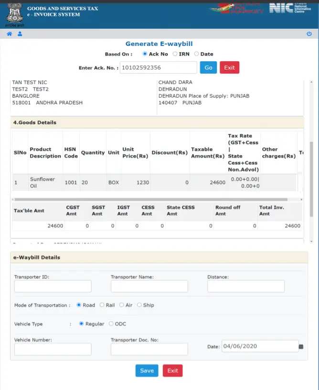319x390 pixels.
Task: Select the Ack No radio option
Action: pos(145,54)
